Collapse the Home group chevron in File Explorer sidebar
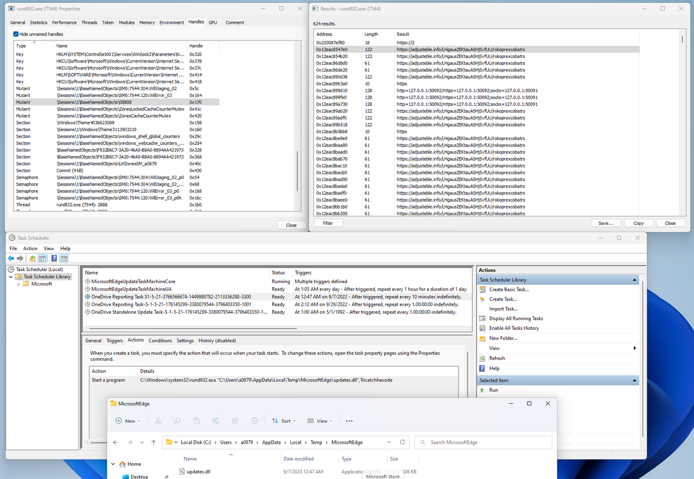The width and height of the screenshot is (694, 479). 113,464
